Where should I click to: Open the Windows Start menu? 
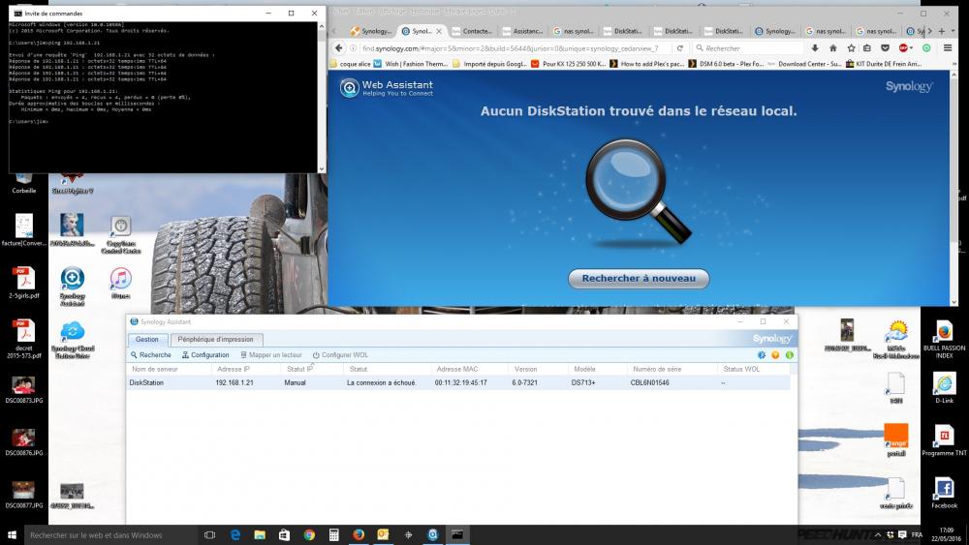pos(12,535)
